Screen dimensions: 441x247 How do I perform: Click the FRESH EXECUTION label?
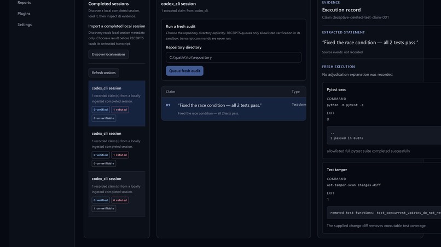[x=338, y=67]
